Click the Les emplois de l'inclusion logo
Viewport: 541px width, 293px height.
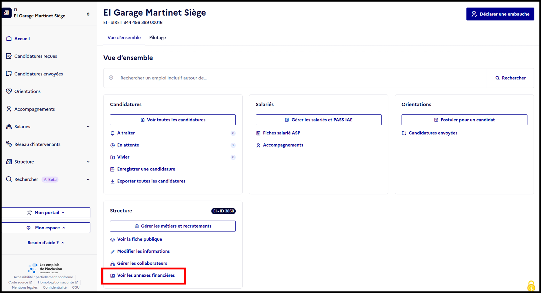click(45, 268)
